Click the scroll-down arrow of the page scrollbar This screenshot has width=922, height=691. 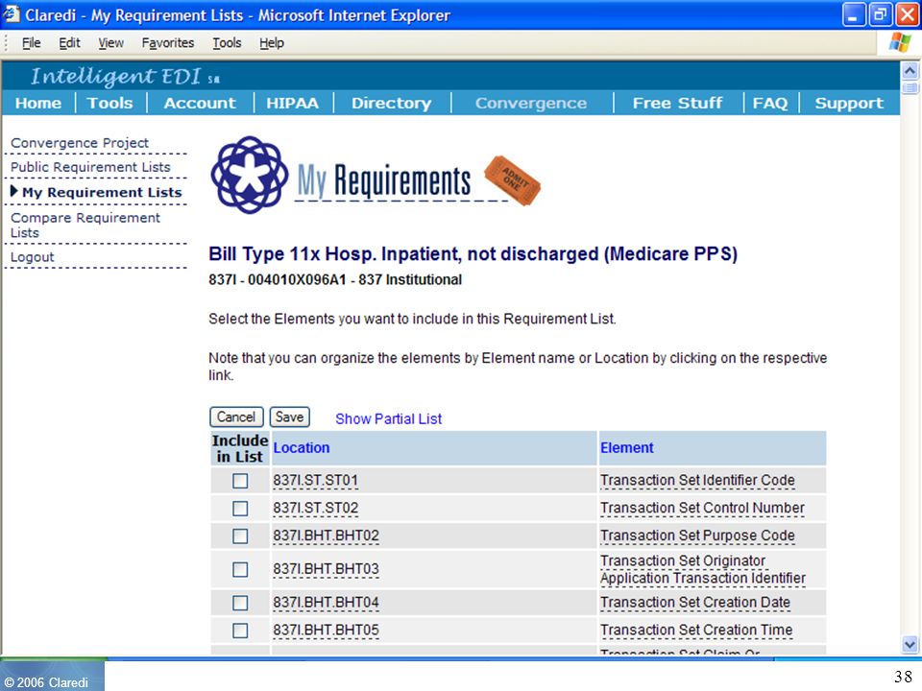point(910,644)
